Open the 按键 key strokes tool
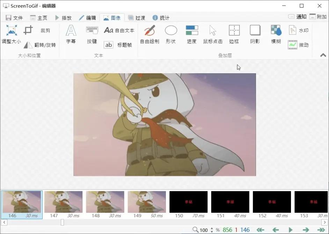The height and width of the screenshot is (234, 329). tap(92, 35)
